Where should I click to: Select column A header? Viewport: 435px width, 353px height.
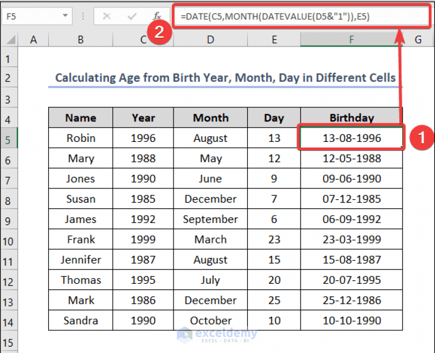click(33, 40)
